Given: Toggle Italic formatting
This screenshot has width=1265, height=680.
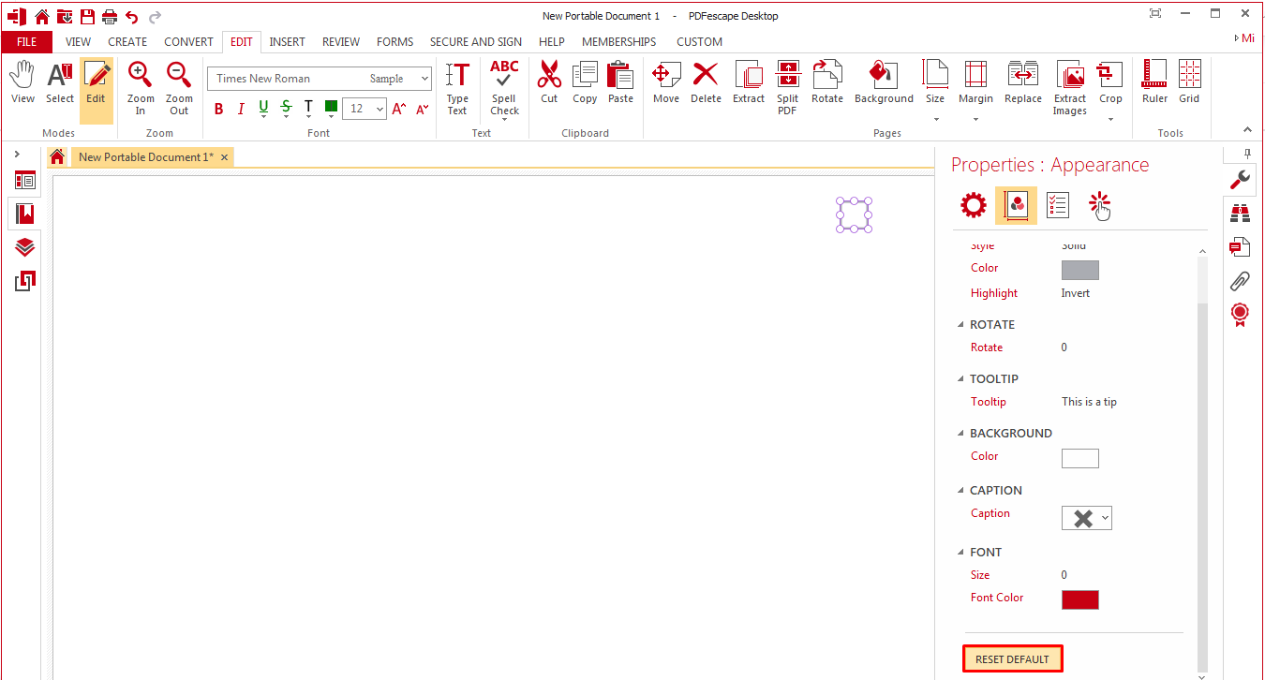Looking at the screenshot, I should click(241, 109).
